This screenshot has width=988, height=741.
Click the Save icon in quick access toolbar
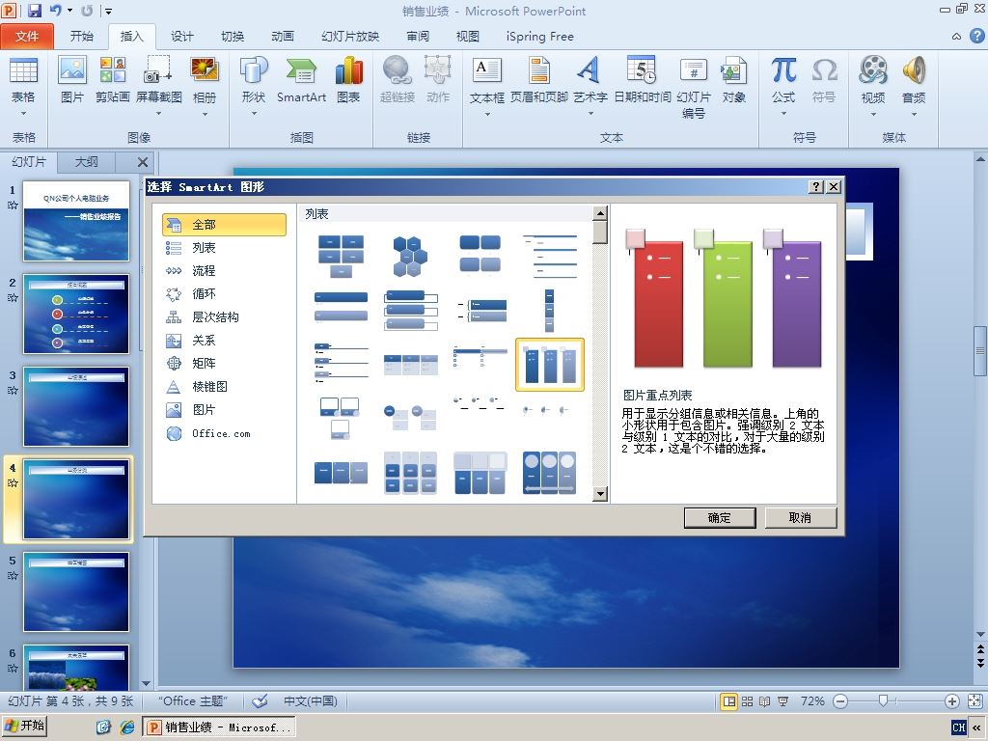click(34, 11)
